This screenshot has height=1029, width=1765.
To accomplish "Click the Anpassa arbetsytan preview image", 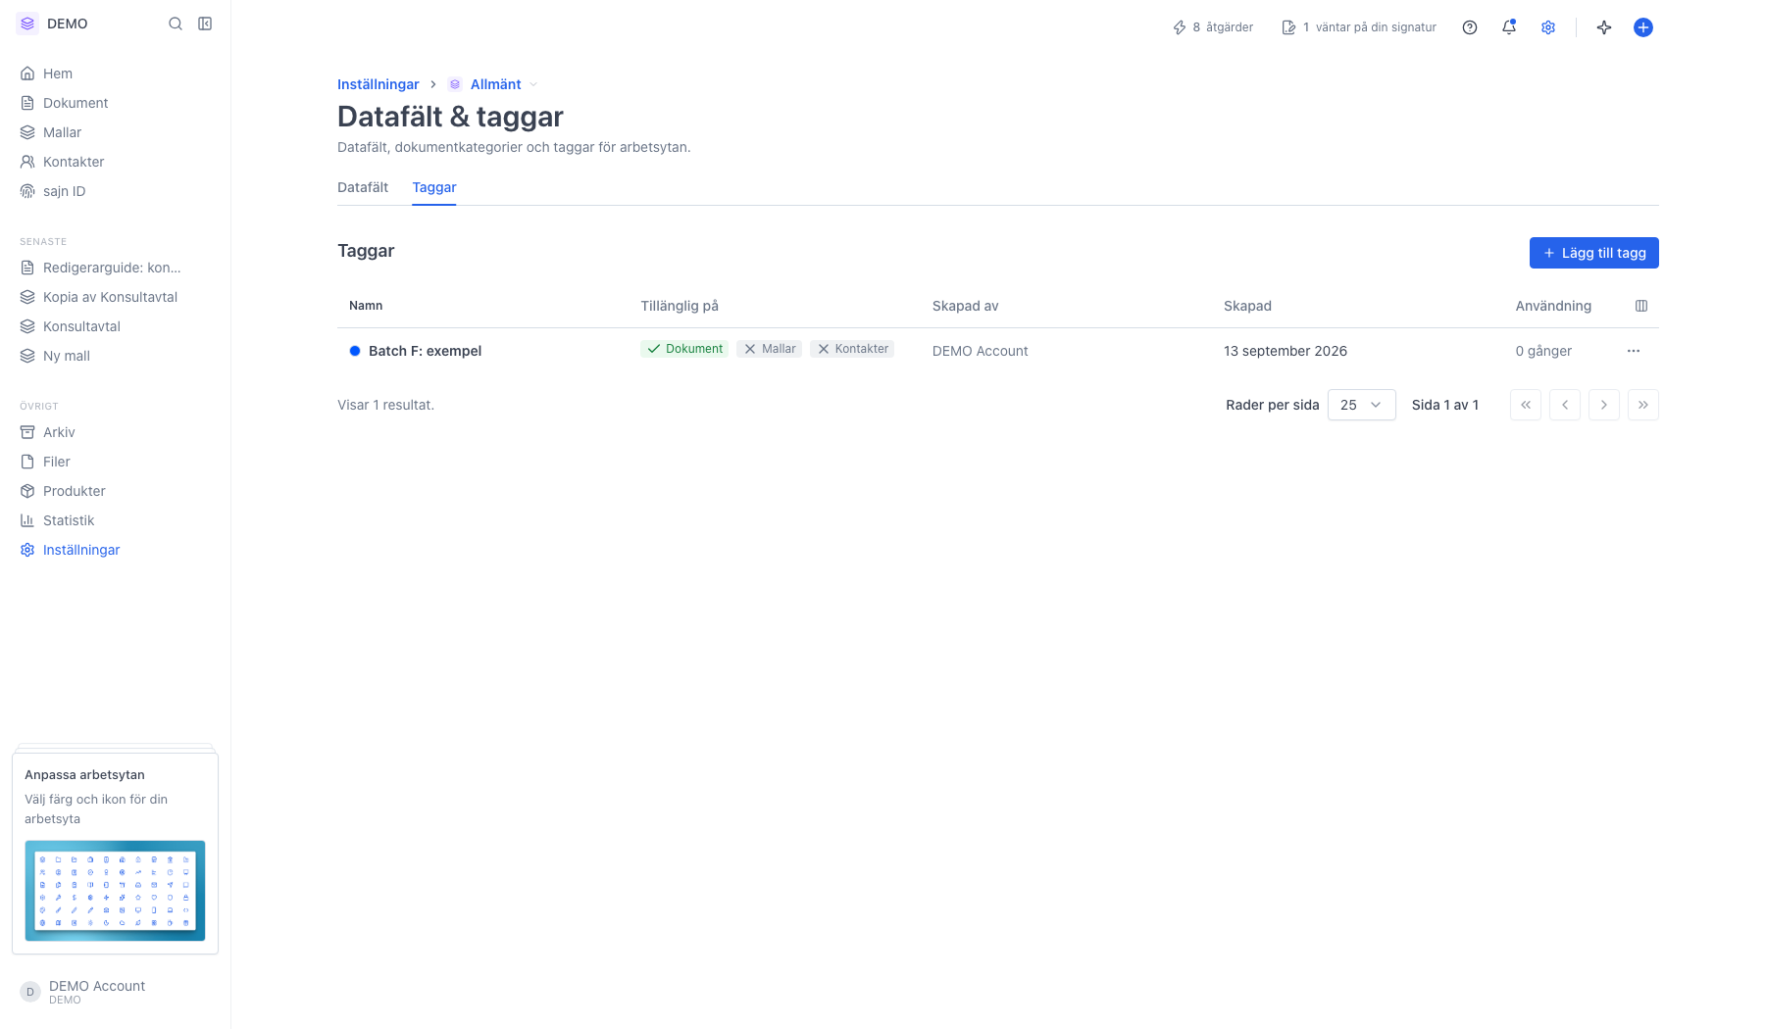I will pyautogui.click(x=115, y=890).
